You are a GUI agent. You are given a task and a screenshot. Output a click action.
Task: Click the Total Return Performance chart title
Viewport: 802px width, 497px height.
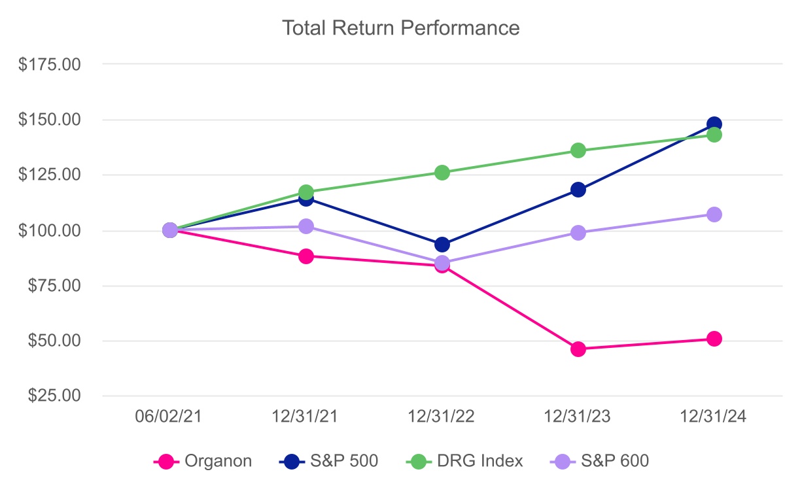click(400, 28)
